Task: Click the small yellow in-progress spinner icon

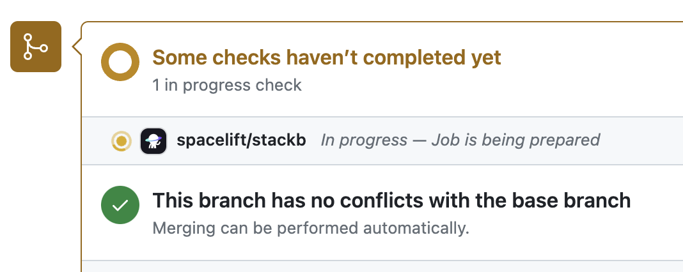Action: pyautogui.click(x=121, y=140)
